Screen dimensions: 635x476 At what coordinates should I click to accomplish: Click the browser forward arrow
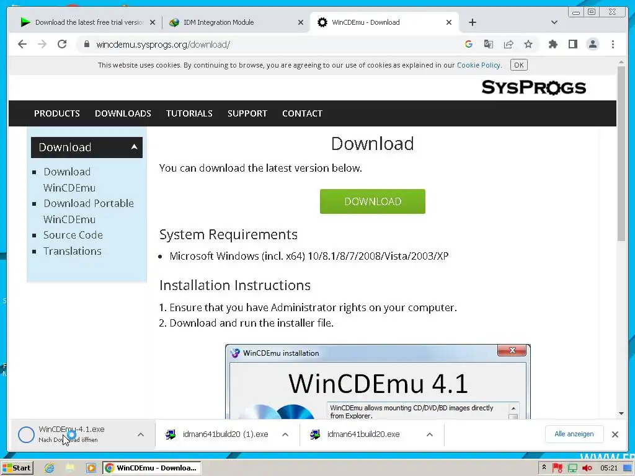coord(42,44)
